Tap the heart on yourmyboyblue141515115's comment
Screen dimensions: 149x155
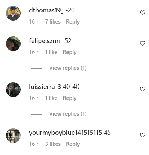(x=142, y=135)
